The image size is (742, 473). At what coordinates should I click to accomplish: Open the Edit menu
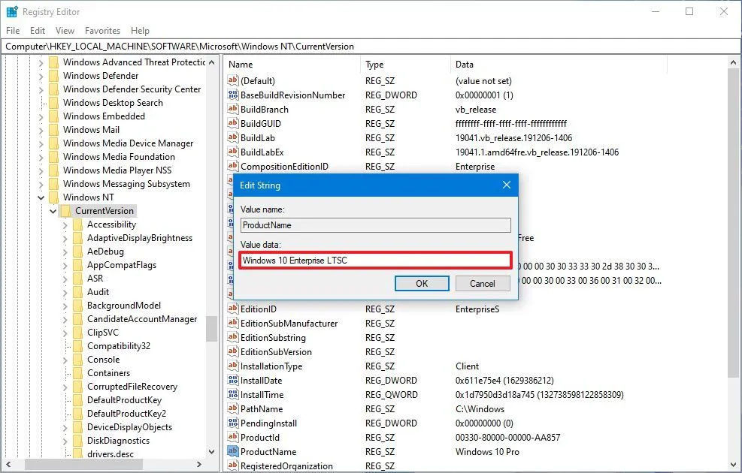tap(36, 31)
